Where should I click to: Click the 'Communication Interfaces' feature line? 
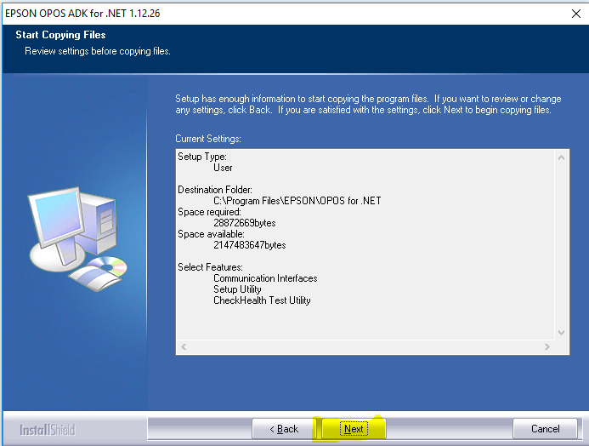point(265,278)
